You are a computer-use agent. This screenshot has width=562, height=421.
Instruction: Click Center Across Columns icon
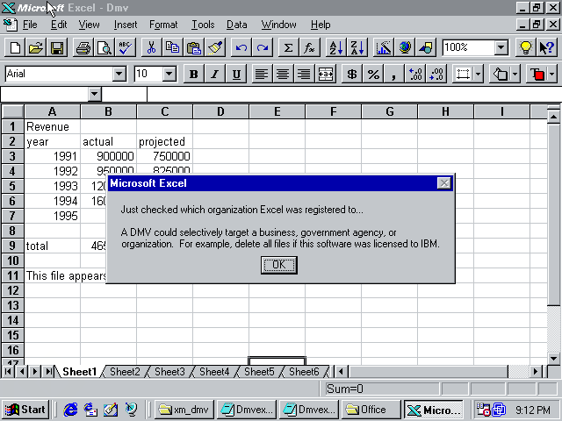click(x=326, y=74)
